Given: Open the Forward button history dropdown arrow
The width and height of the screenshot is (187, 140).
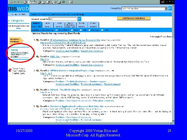Looking at the screenshot, I should click(22, 2).
